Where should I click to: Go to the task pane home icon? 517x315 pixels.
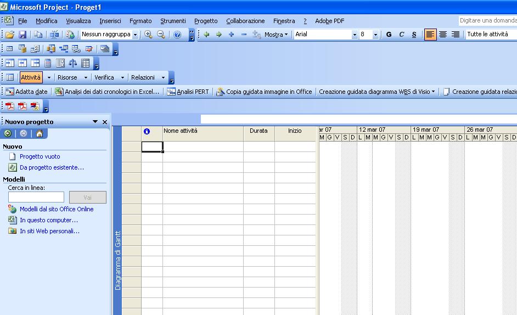pos(39,133)
